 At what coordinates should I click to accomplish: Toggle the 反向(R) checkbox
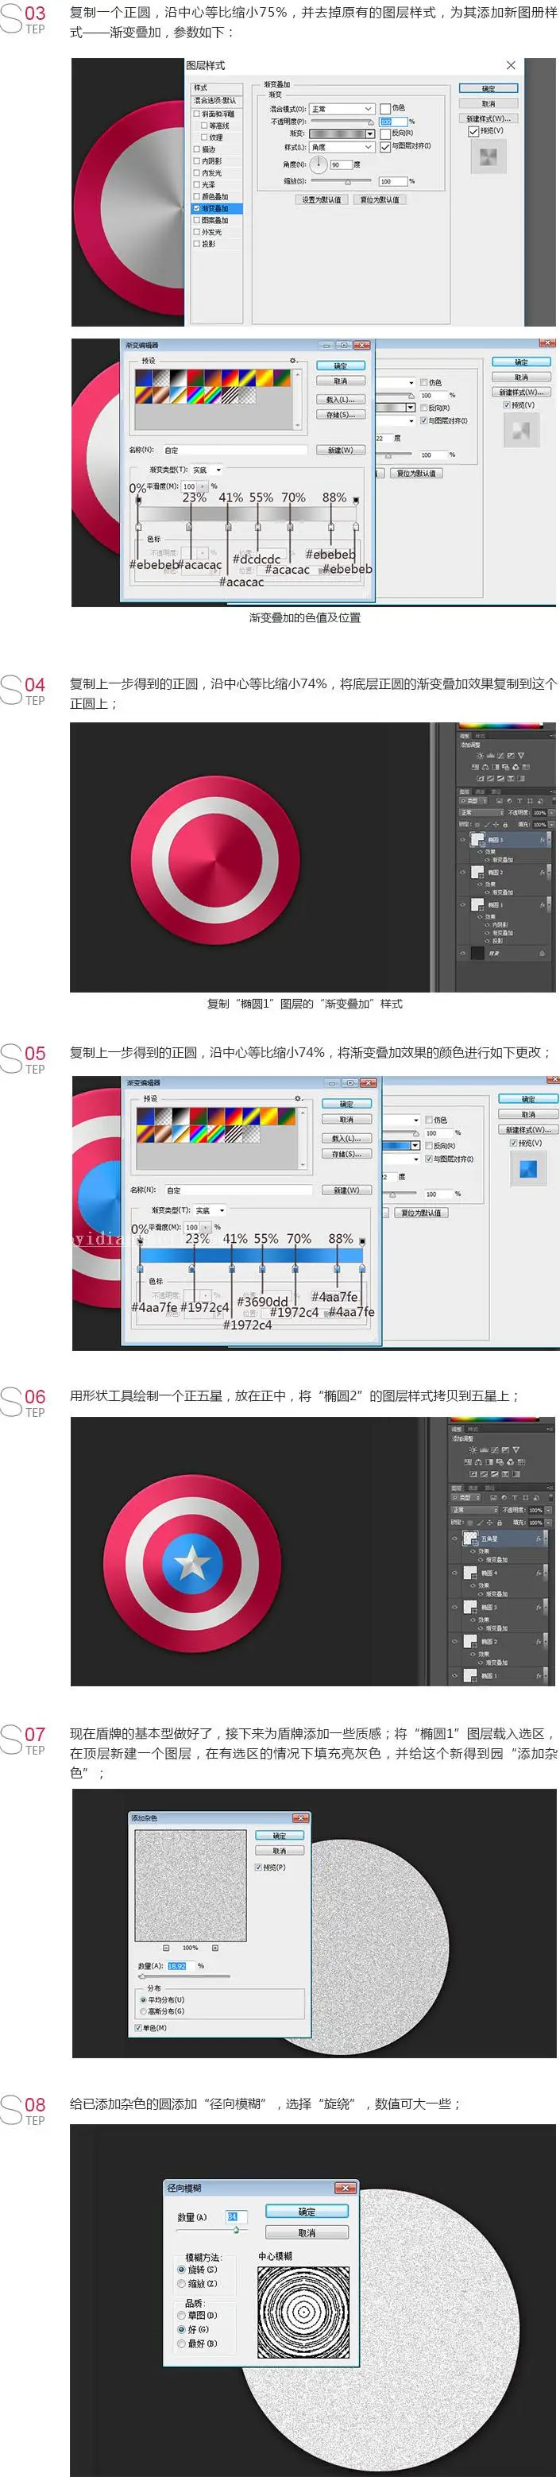tap(385, 134)
